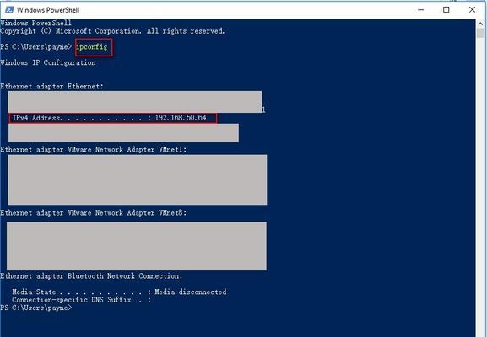Click the VMware Network Adapter VMnet1 heading

94,150
